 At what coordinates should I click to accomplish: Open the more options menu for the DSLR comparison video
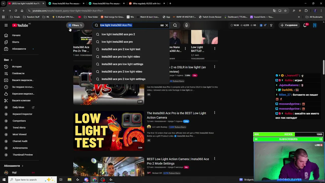[215, 67]
